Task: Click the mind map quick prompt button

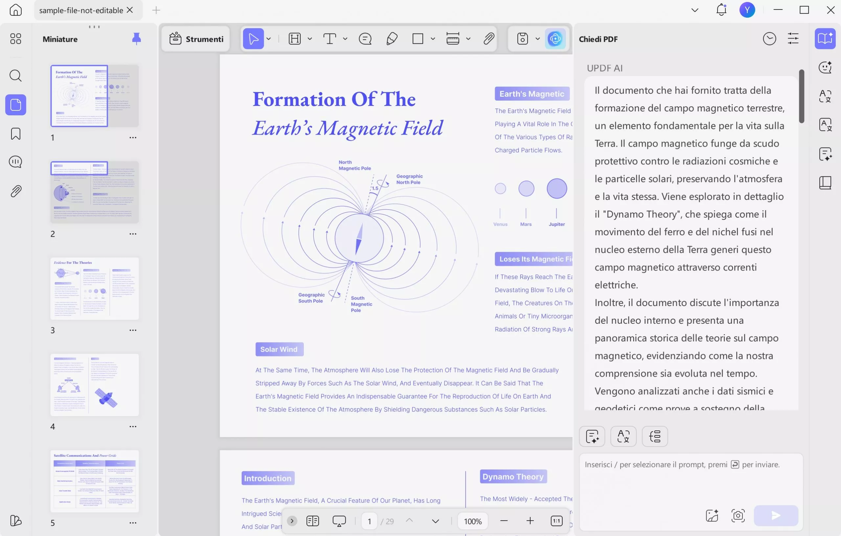Action: click(655, 436)
